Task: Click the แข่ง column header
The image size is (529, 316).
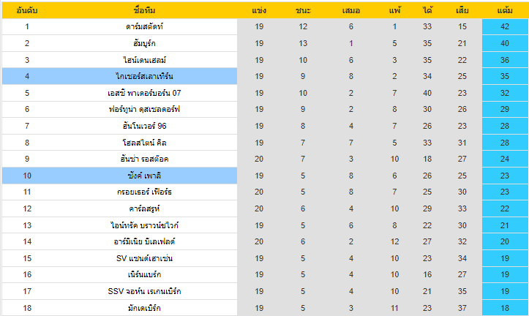Action: [x=259, y=11]
